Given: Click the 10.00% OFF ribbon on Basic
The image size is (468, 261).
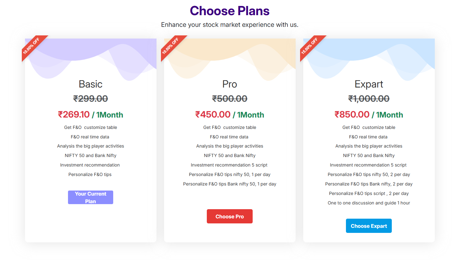Looking at the screenshot, I should 32,46.
